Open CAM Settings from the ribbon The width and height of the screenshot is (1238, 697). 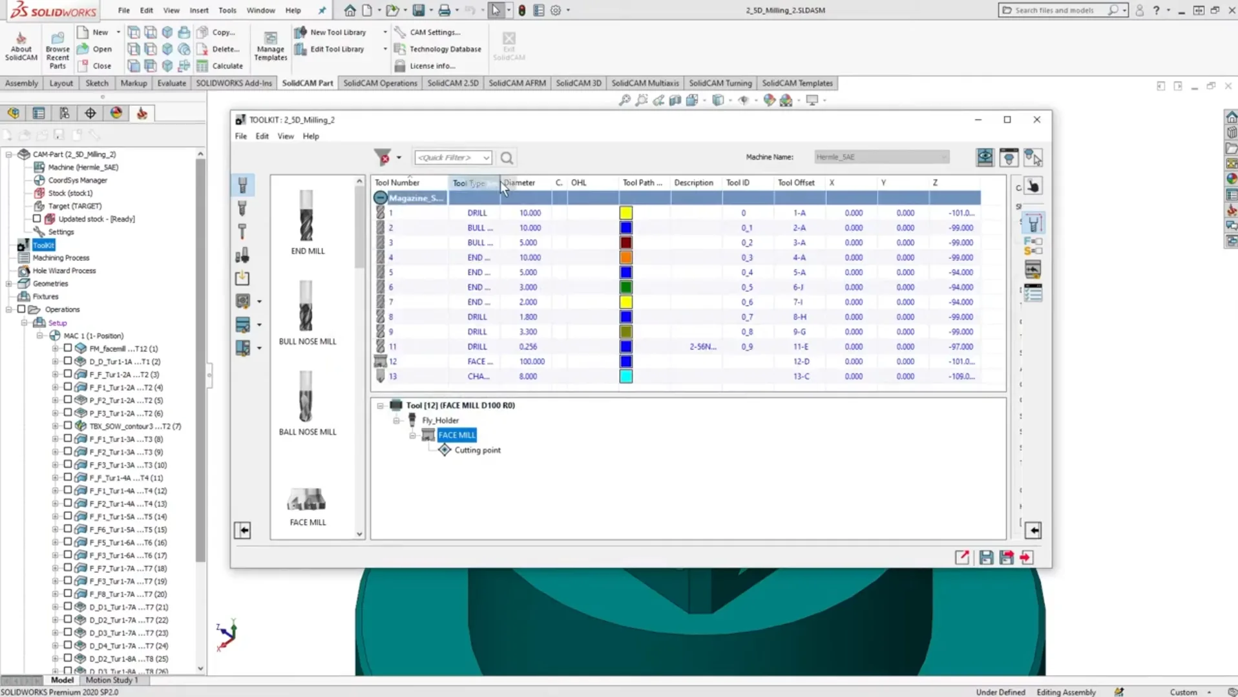click(x=400, y=32)
